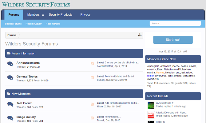View online member ronjor
The height and width of the screenshot is (123, 206).
150,76
